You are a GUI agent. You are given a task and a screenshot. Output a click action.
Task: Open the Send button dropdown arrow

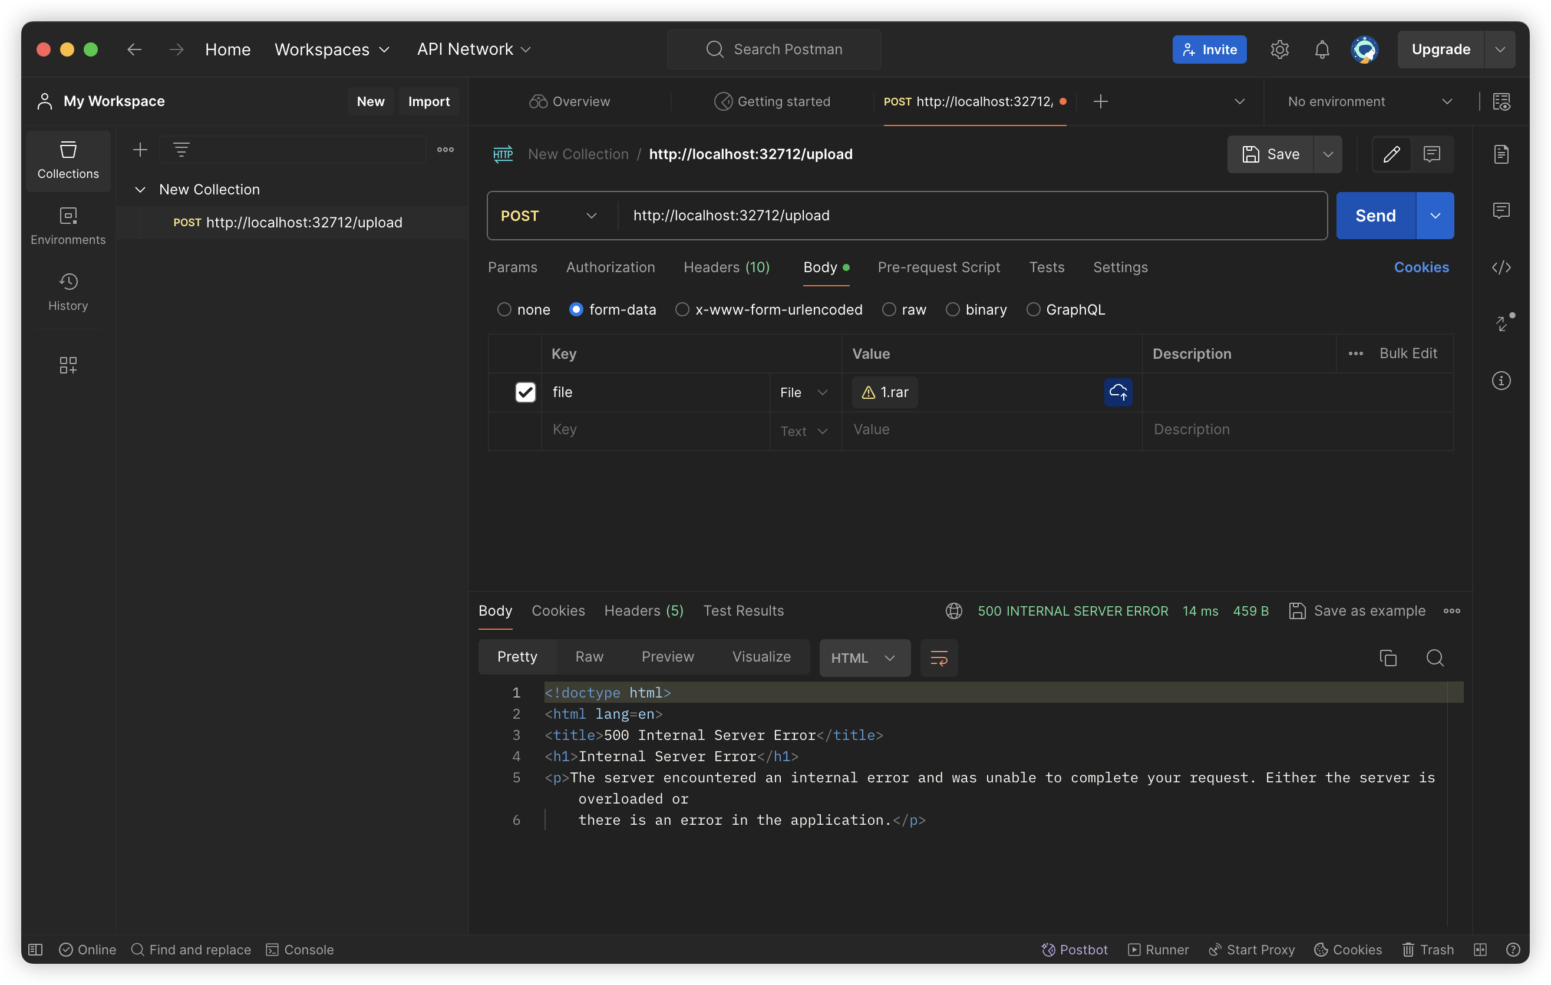tap(1435, 216)
